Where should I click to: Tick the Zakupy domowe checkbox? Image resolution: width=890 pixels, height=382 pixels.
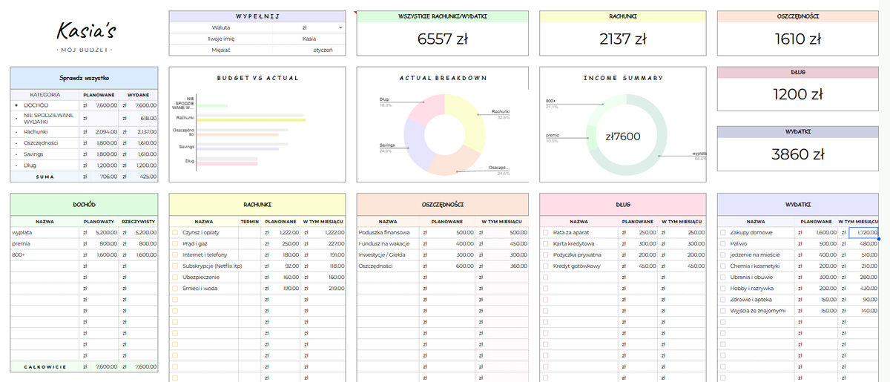(x=723, y=232)
